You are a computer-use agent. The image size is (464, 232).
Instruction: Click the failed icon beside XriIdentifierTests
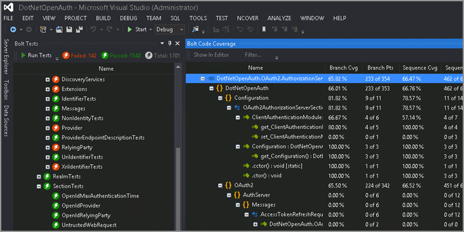tap(56, 167)
